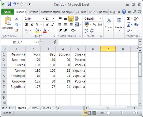143x117 pixels.
Task: Click the insert function fx button
Action: [55, 42]
